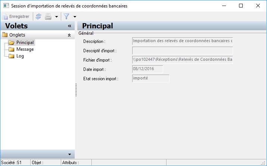Screen dimensions: 267x166
Task: Click the Société :S1 status bar entry
Action: (x=12, y=163)
